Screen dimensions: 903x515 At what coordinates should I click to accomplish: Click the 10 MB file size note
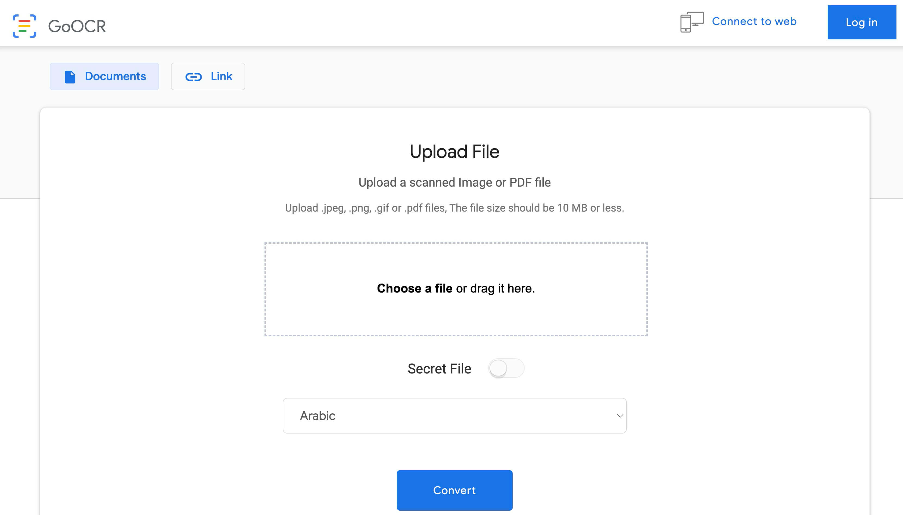tap(454, 208)
